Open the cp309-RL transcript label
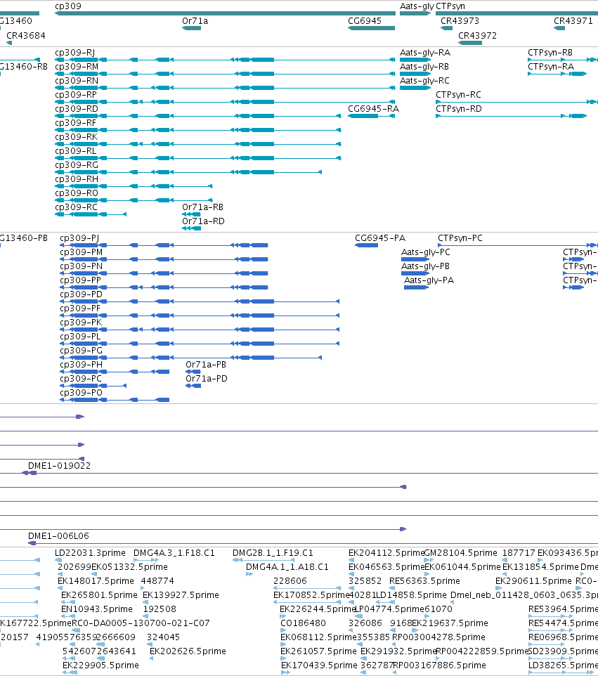Screen dimensions: 598x676 coord(76,151)
